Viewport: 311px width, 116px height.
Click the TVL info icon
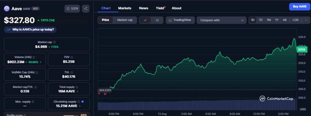coord(72,73)
